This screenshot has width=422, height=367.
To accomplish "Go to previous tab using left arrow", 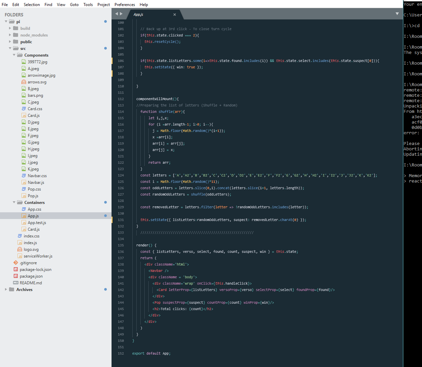I will click(117, 14).
